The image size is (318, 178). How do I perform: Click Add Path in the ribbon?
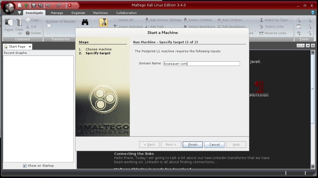155,27
